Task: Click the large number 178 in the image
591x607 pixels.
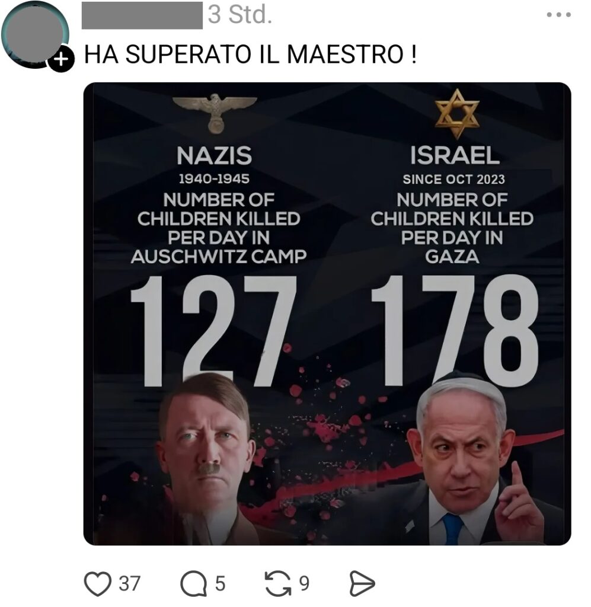Action: pos(455,331)
